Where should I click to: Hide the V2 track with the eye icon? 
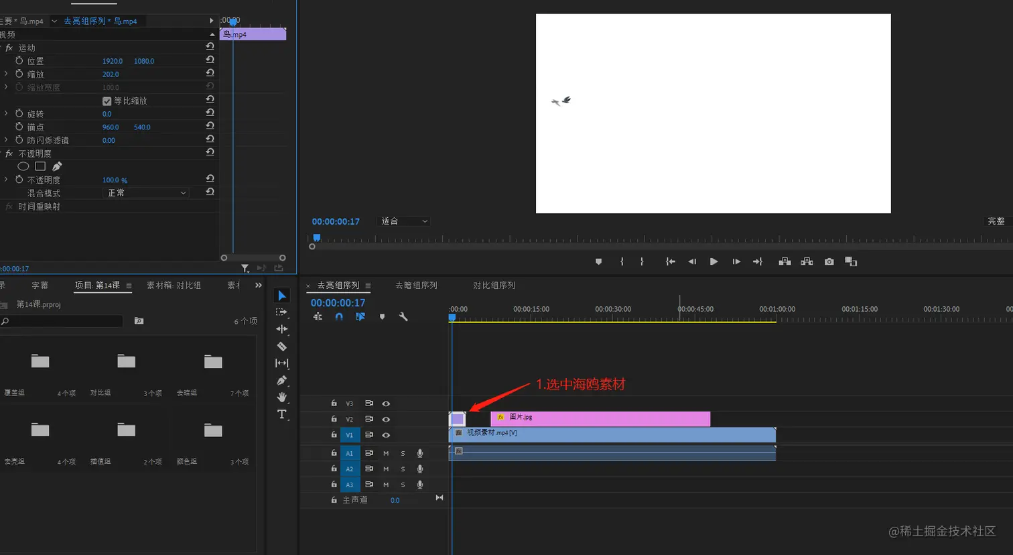pos(386,420)
